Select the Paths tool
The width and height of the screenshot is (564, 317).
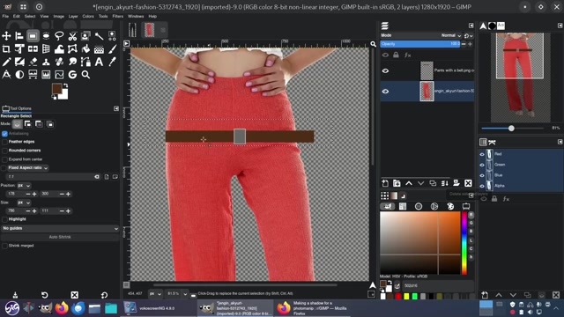click(85, 62)
